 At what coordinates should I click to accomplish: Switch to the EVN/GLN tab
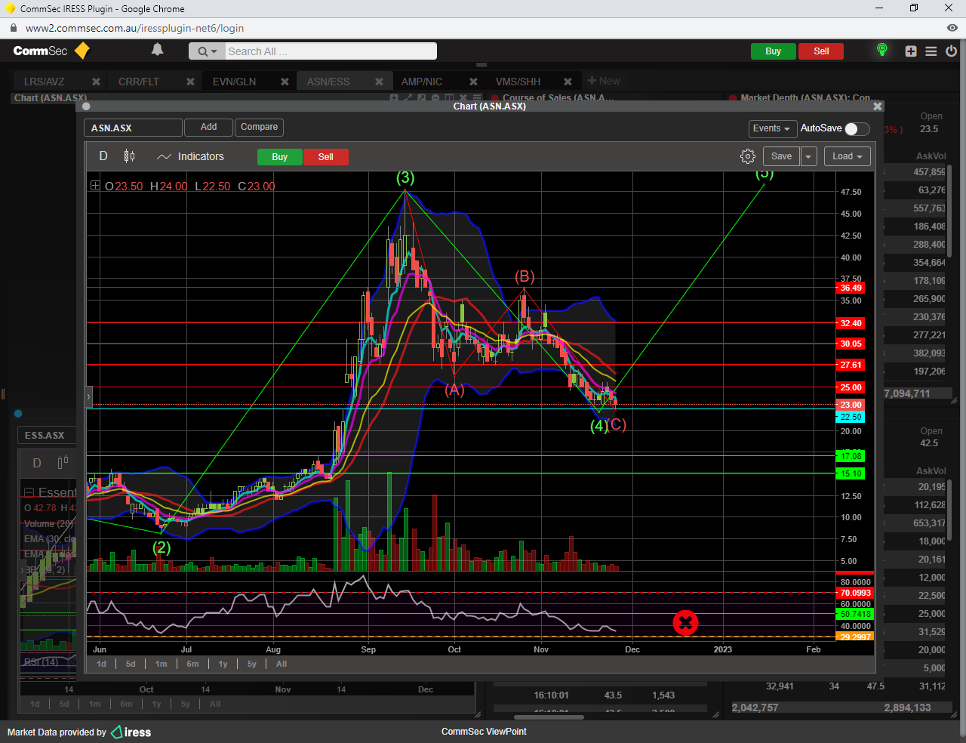pyautogui.click(x=234, y=82)
